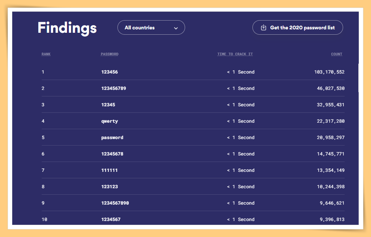Screen dimensions: 371x237
Task: Click the COUNT column header
Action: tap(337, 54)
